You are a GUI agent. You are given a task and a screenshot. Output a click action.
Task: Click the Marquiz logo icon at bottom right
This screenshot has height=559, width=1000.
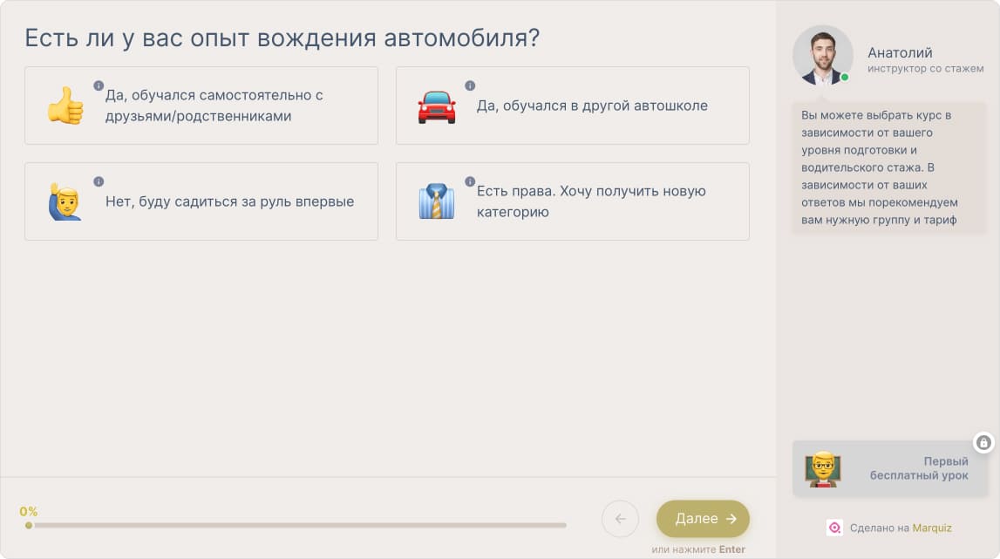point(833,528)
